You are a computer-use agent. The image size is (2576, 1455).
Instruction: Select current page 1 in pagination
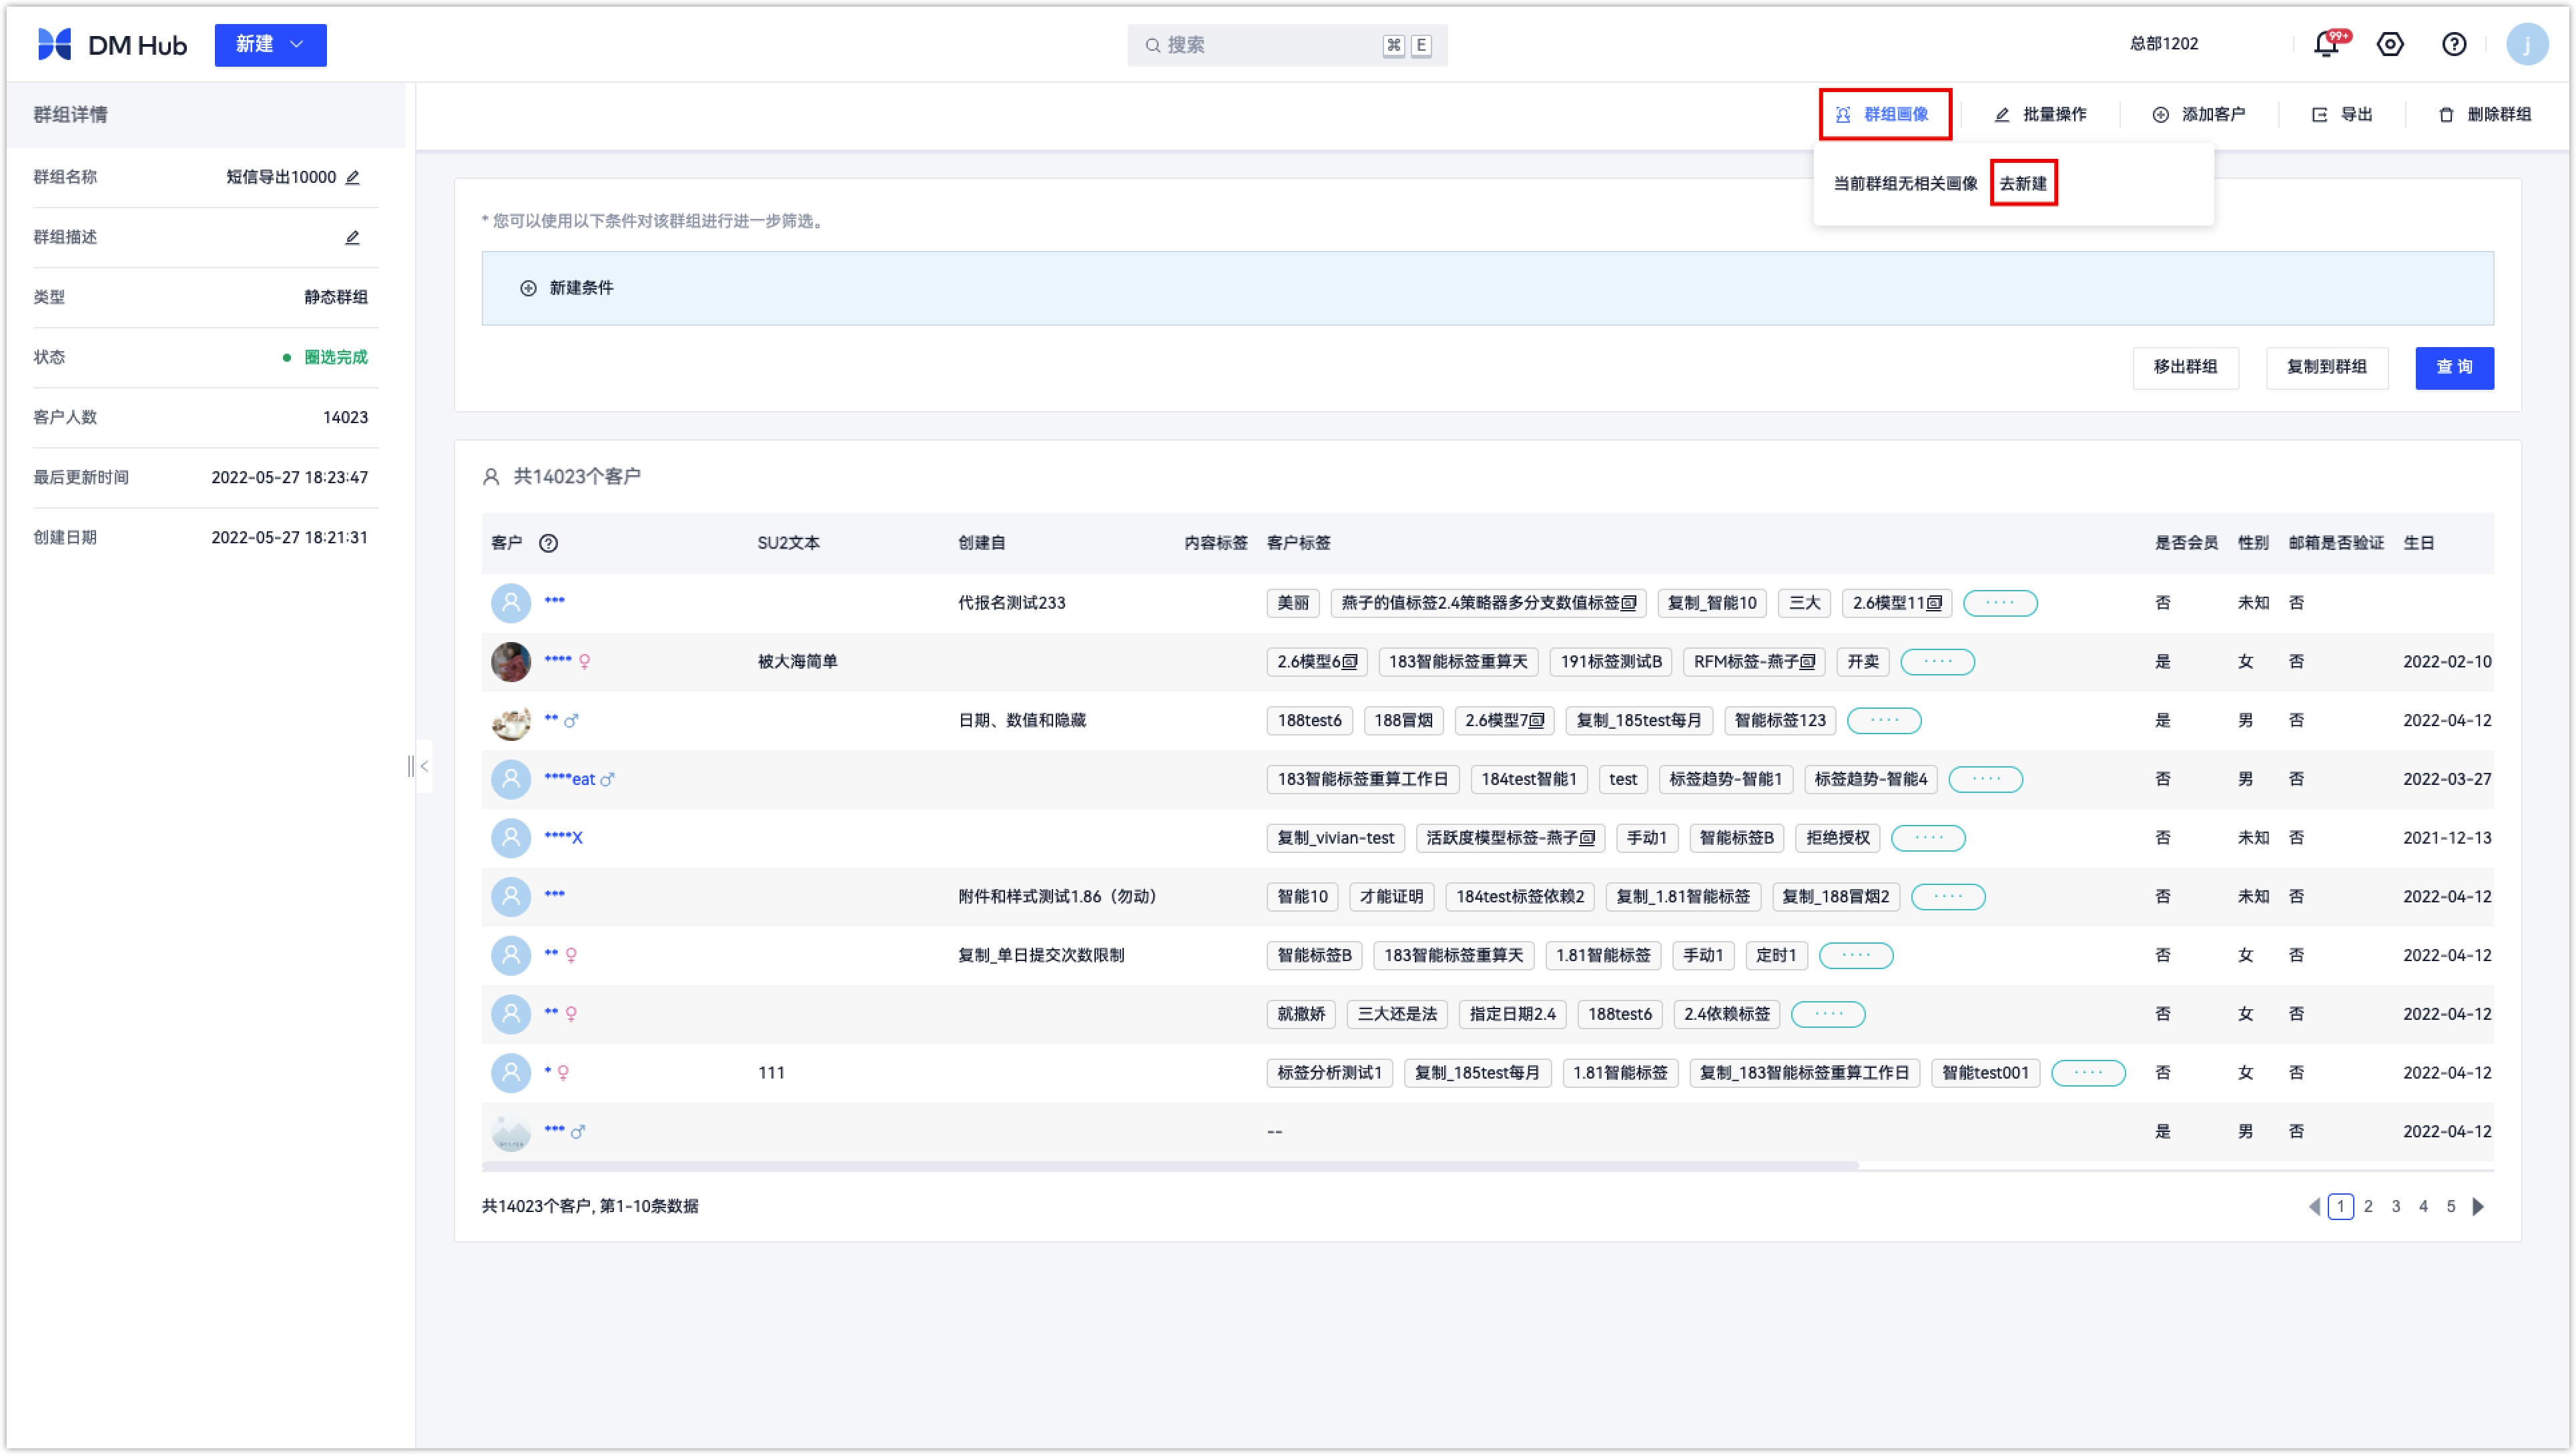(2340, 1207)
